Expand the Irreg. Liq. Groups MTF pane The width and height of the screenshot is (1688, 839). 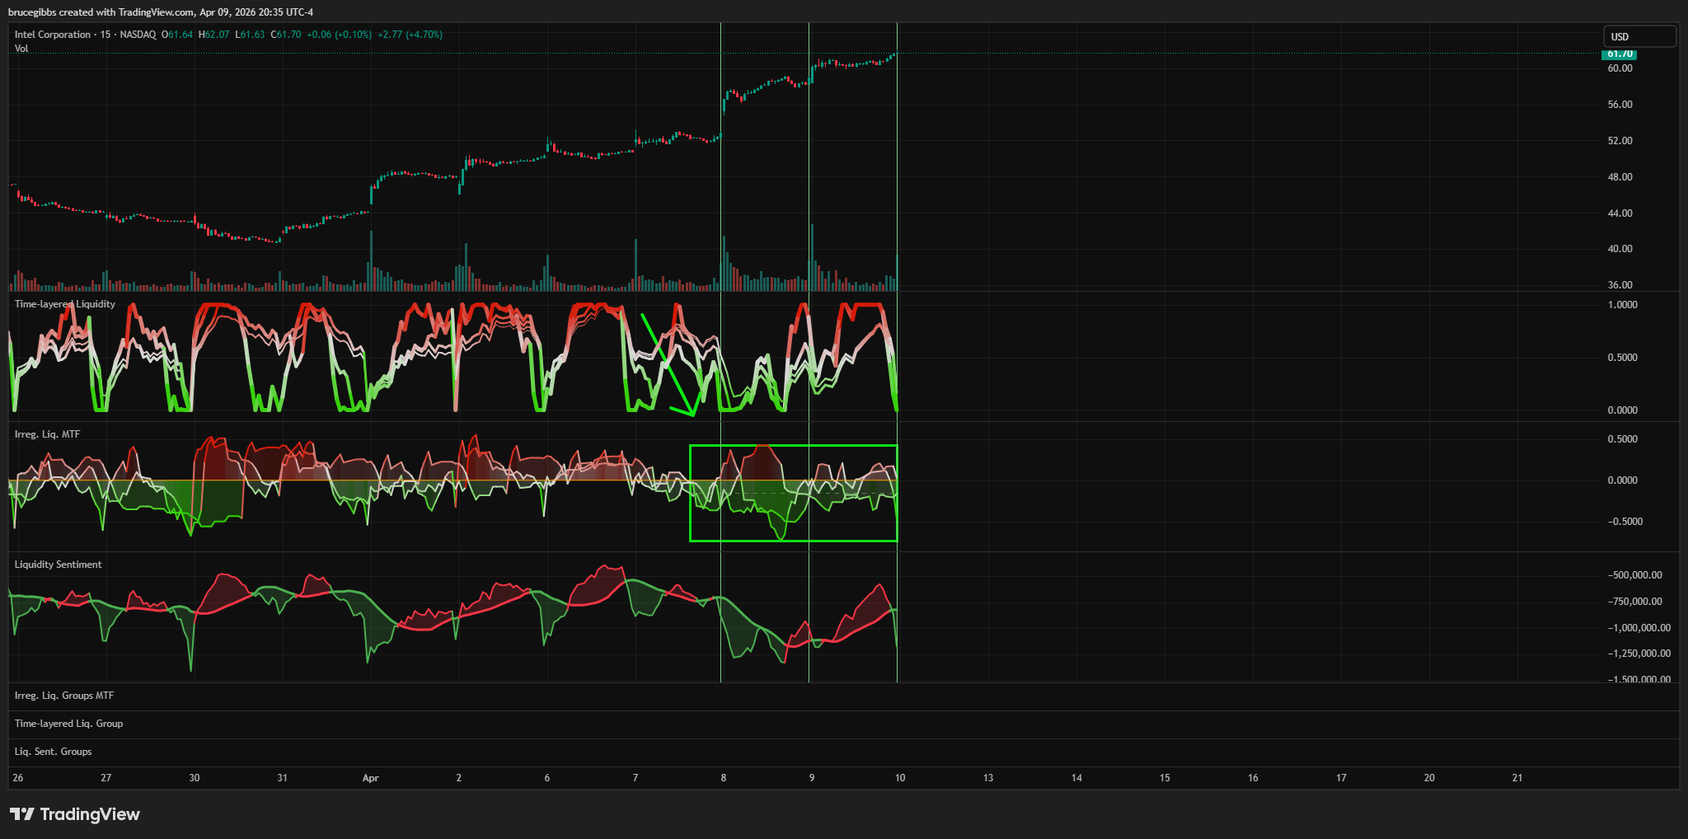coord(64,696)
